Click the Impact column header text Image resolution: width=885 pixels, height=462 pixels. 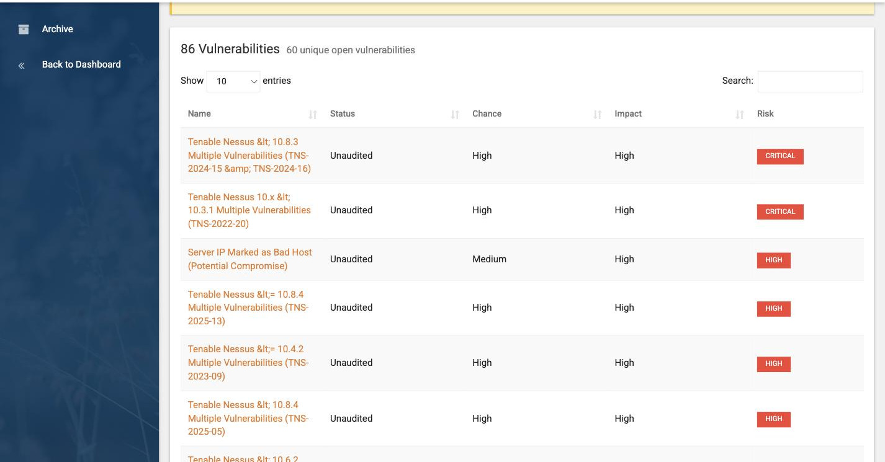click(628, 113)
